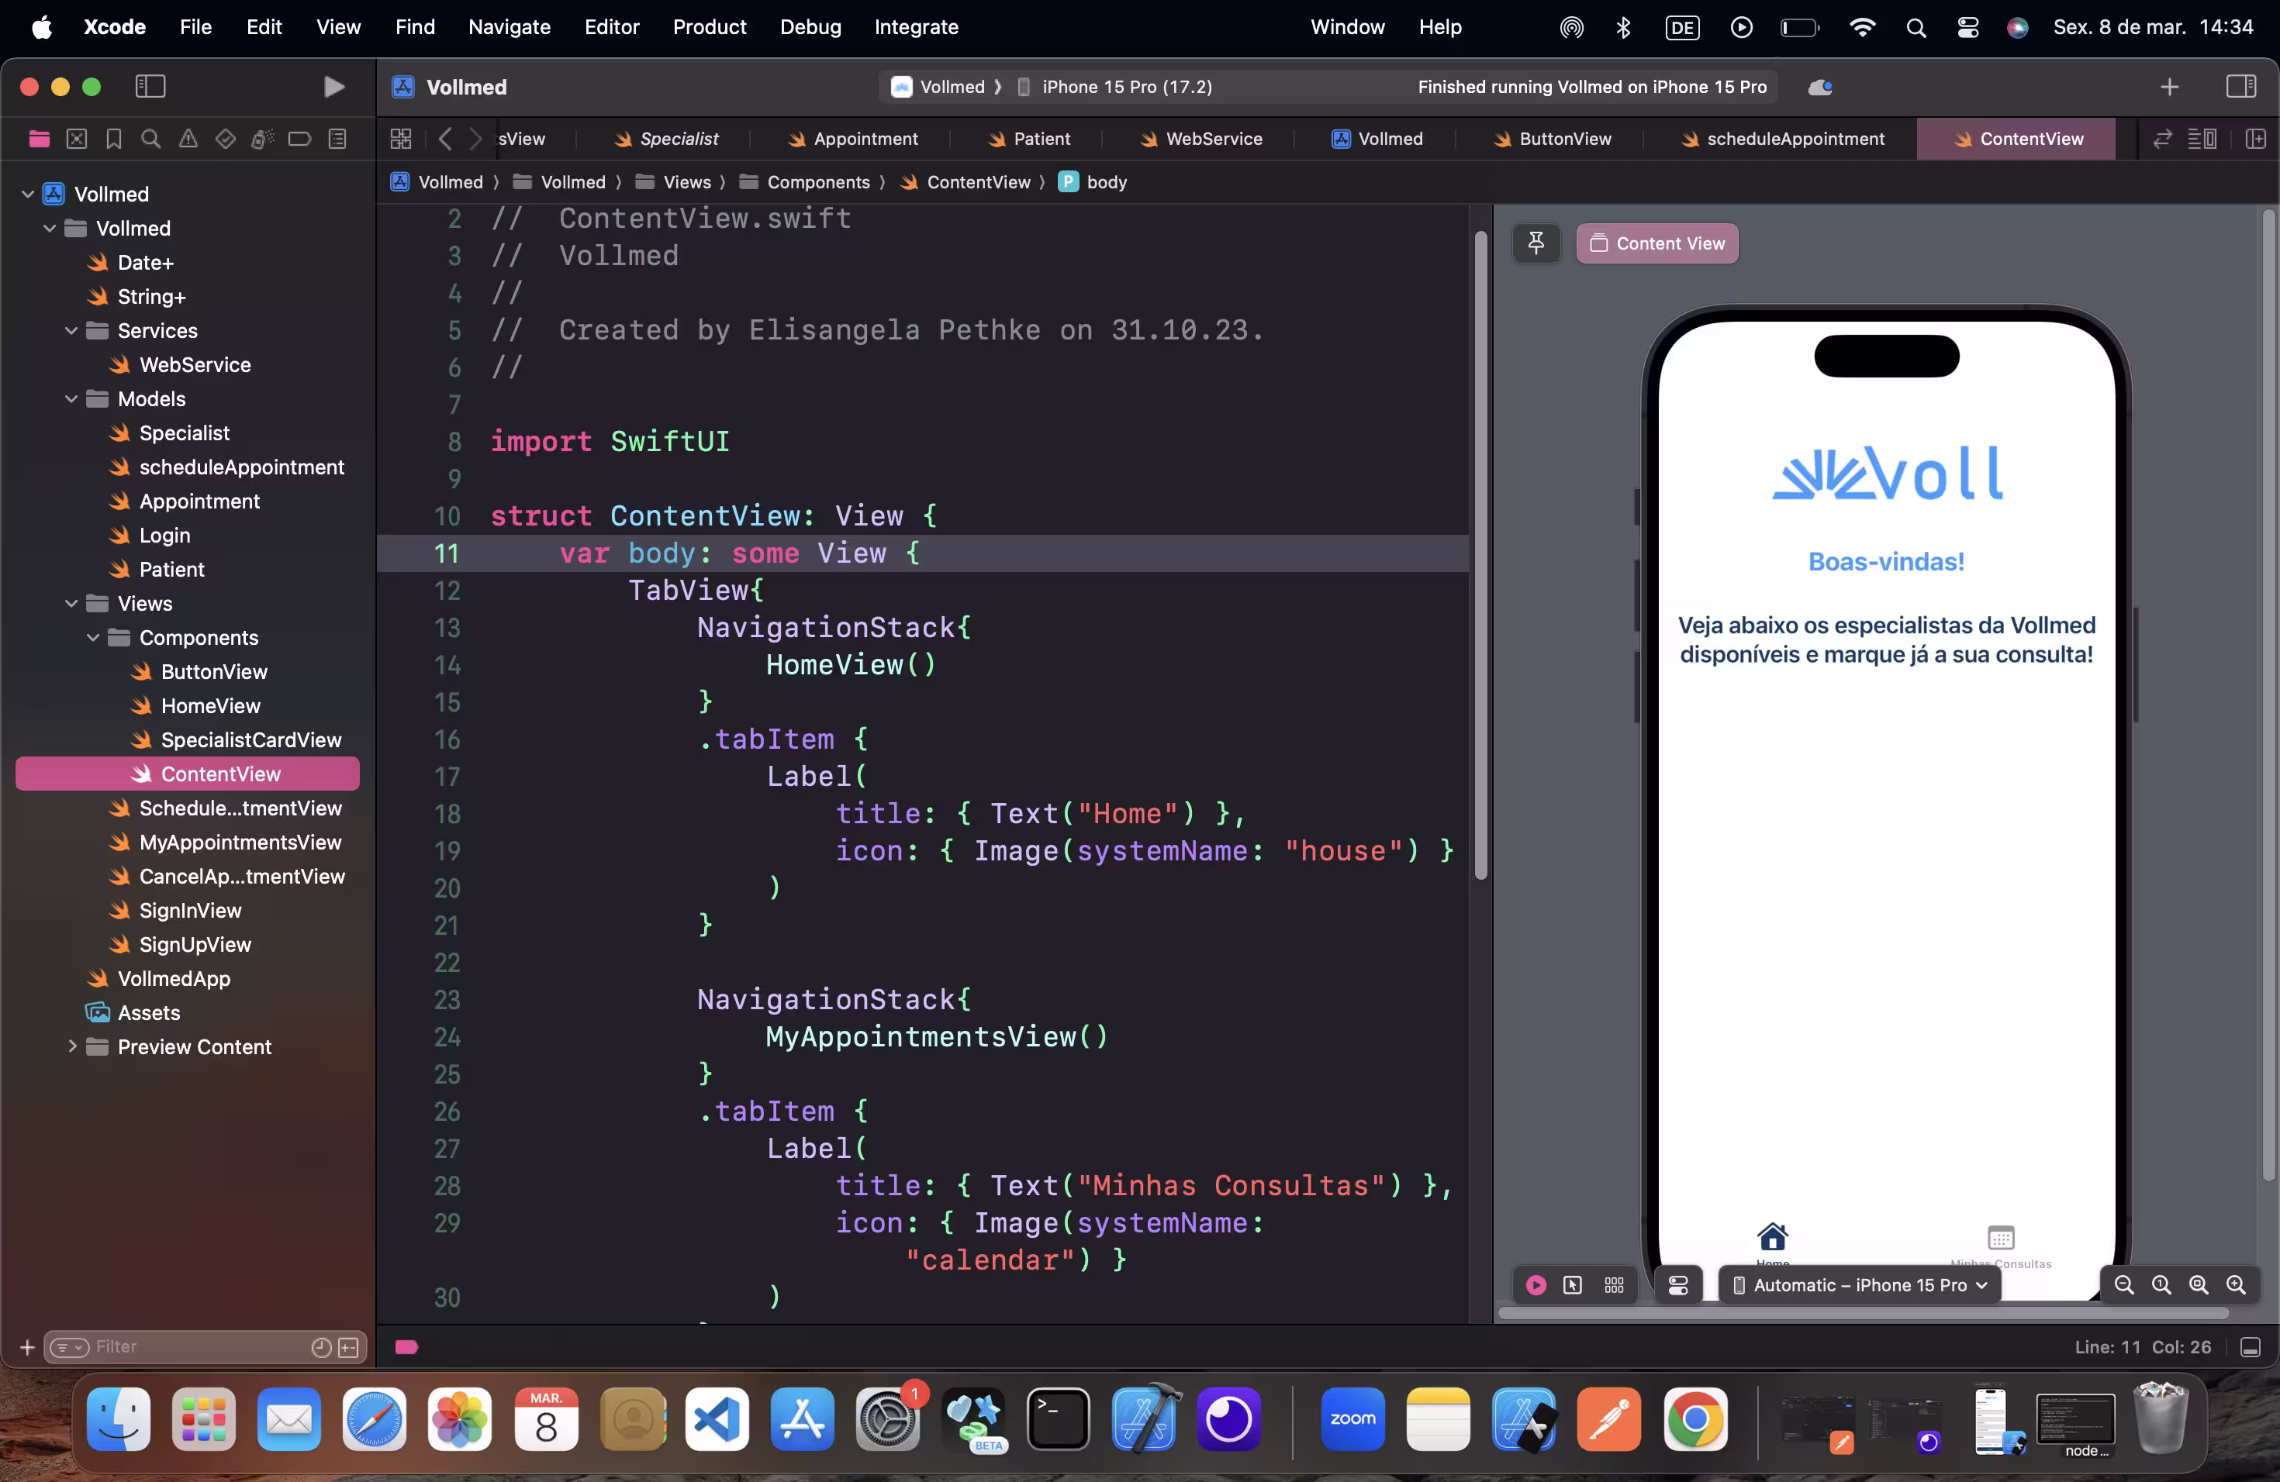Collapse the Vollmed group folder
Image resolution: width=2280 pixels, height=1482 pixels.
50,228
